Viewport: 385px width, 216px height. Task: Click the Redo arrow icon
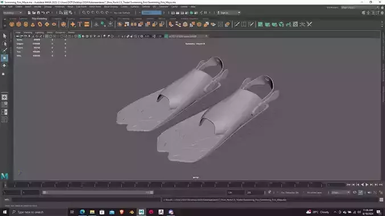48,13
